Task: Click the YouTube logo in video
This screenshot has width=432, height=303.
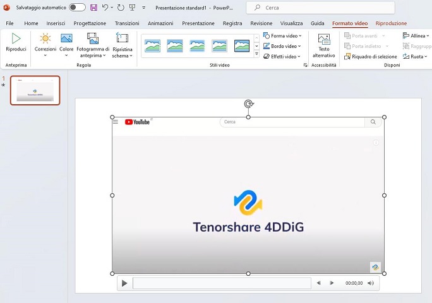Action: pyautogui.click(x=138, y=122)
